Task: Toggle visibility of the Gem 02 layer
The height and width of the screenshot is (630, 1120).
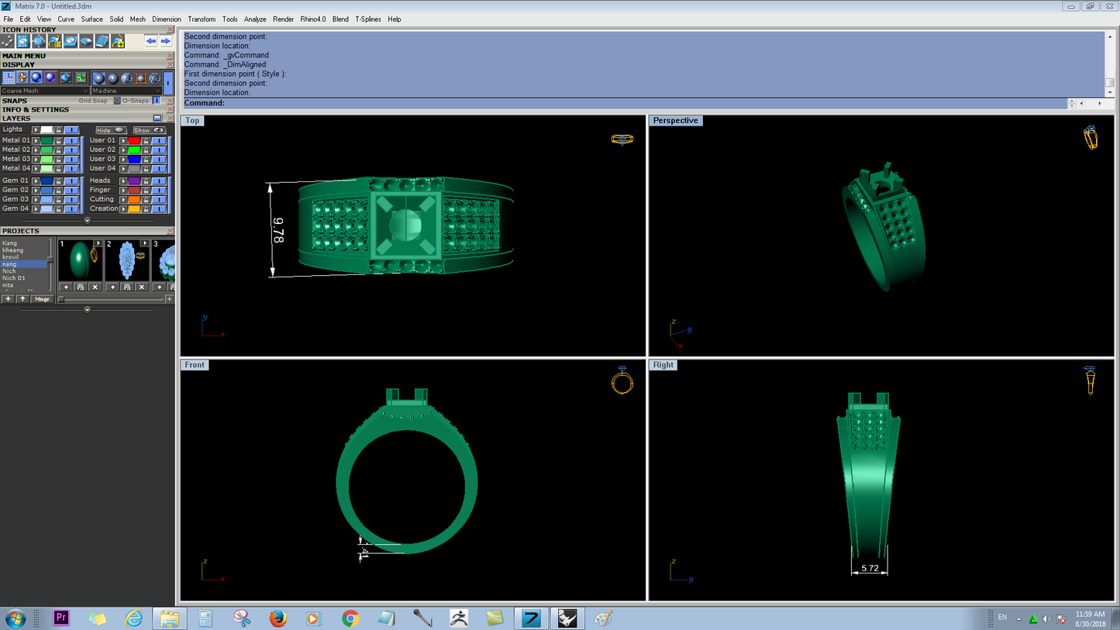Action: 71,190
